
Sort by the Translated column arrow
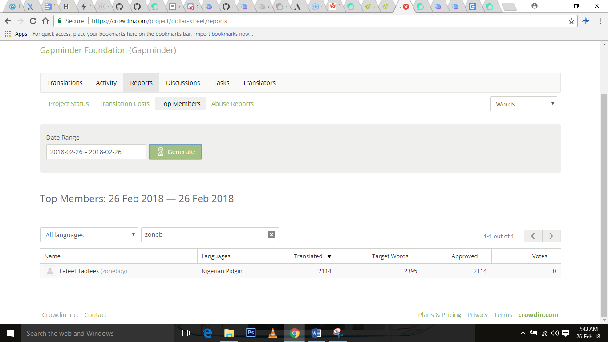pos(329,256)
